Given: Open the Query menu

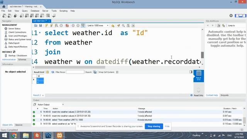Looking at the screenshot, I should tap(25, 11).
